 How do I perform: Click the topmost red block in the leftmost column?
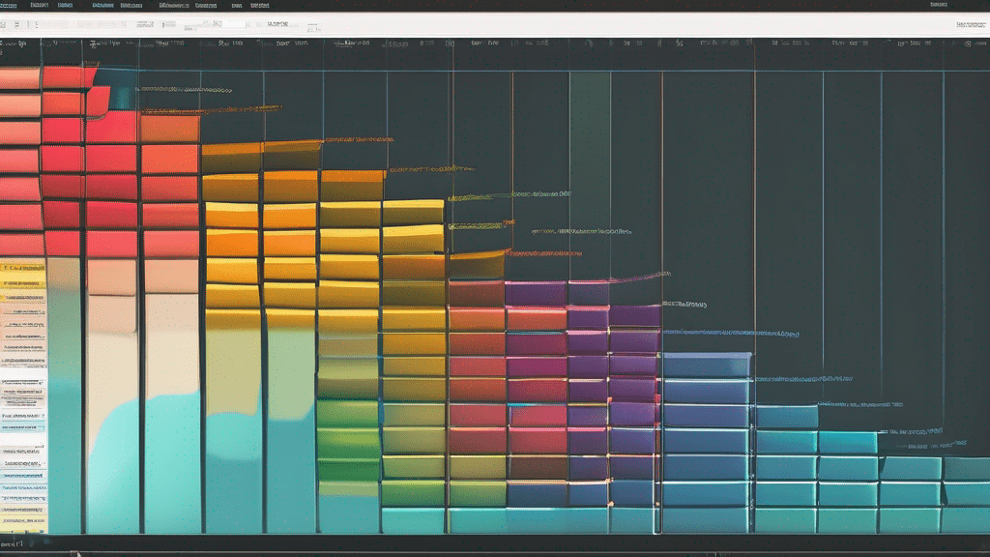point(19,78)
